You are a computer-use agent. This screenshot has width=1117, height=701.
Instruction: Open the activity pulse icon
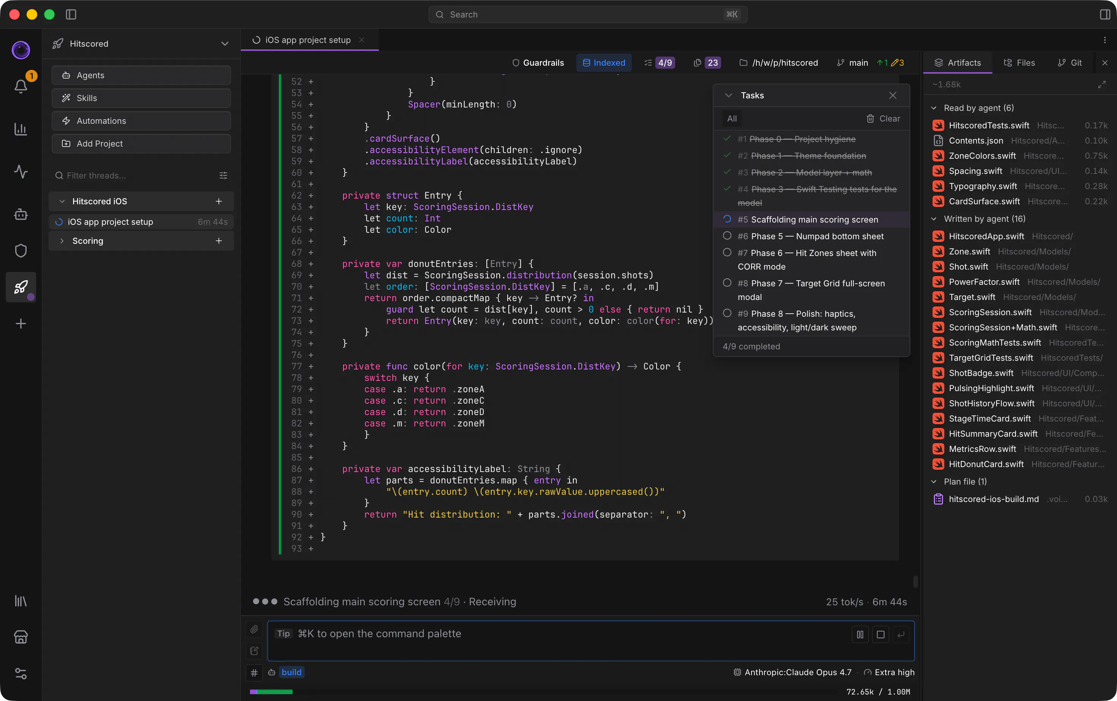click(21, 172)
